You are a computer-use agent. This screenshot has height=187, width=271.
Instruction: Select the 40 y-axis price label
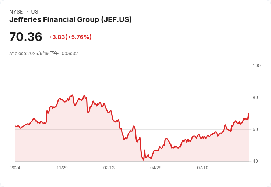(x=255, y=161)
